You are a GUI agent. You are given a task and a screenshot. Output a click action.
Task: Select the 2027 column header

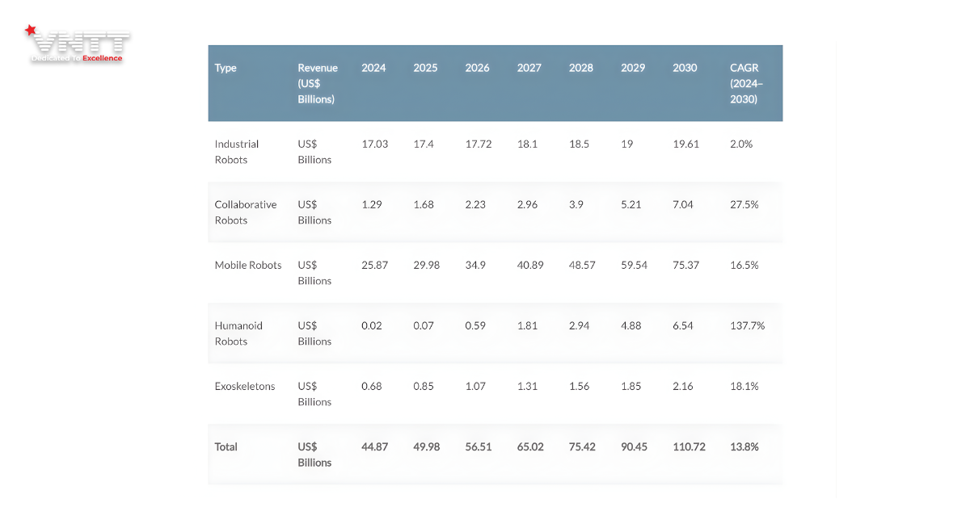[x=529, y=68]
